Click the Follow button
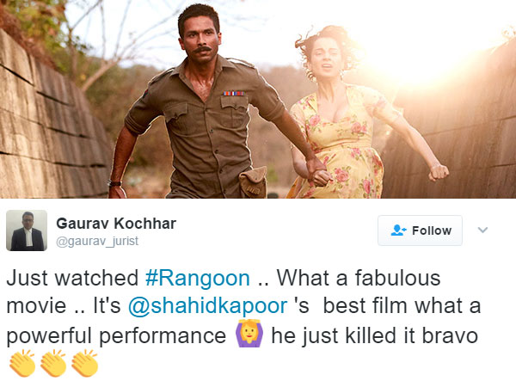 [x=420, y=230]
